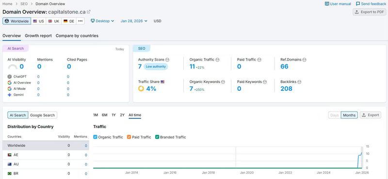Click the Send feedback chat icon
Image resolution: width=388 pixels, height=179 pixels.
click(358, 4)
